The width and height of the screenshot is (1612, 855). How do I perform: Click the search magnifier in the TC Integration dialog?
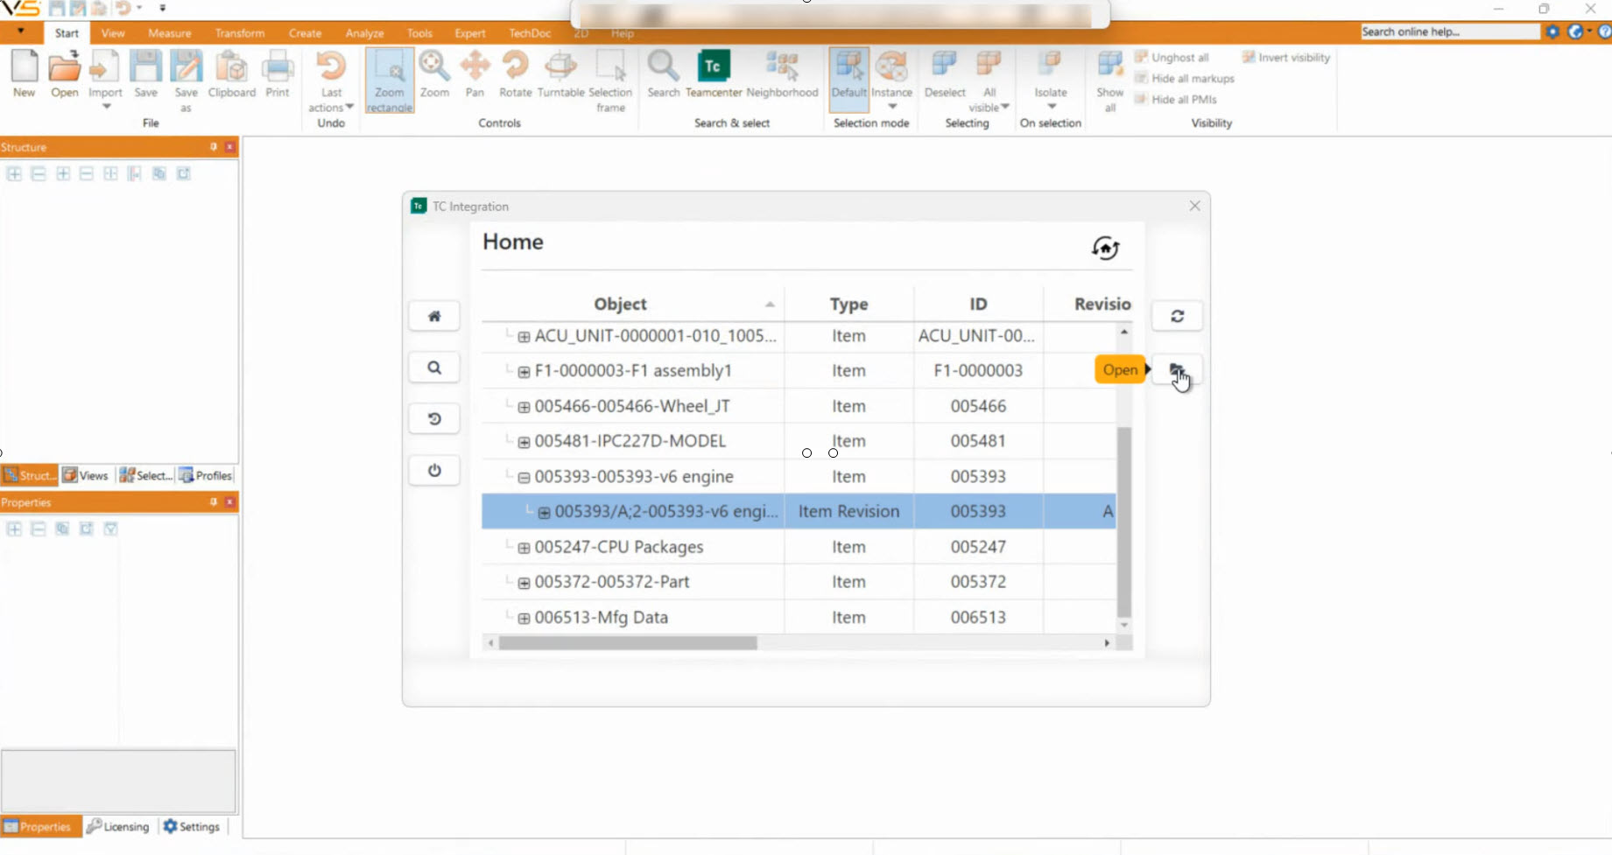point(433,367)
